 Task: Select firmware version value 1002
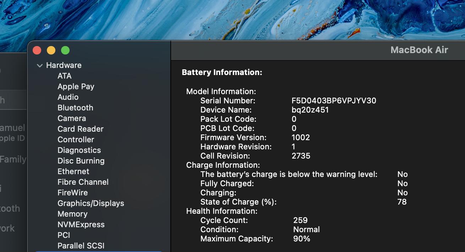coord(301,137)
